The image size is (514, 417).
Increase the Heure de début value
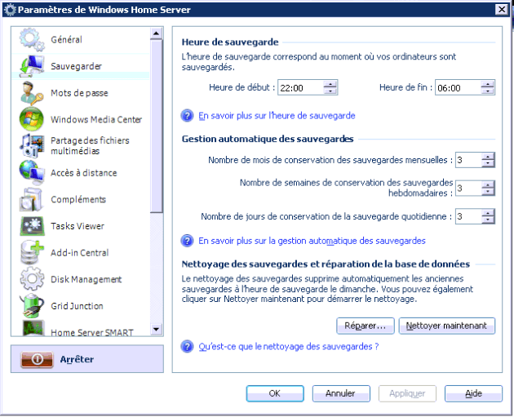[330, 84]
